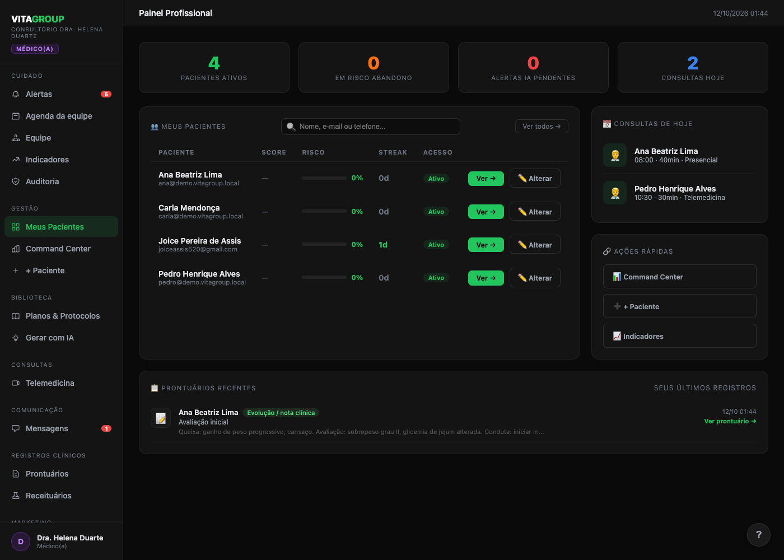Click Command Center in Ações Rápidas
Screen dimensions: 784x560
click(x=680, y=277)
